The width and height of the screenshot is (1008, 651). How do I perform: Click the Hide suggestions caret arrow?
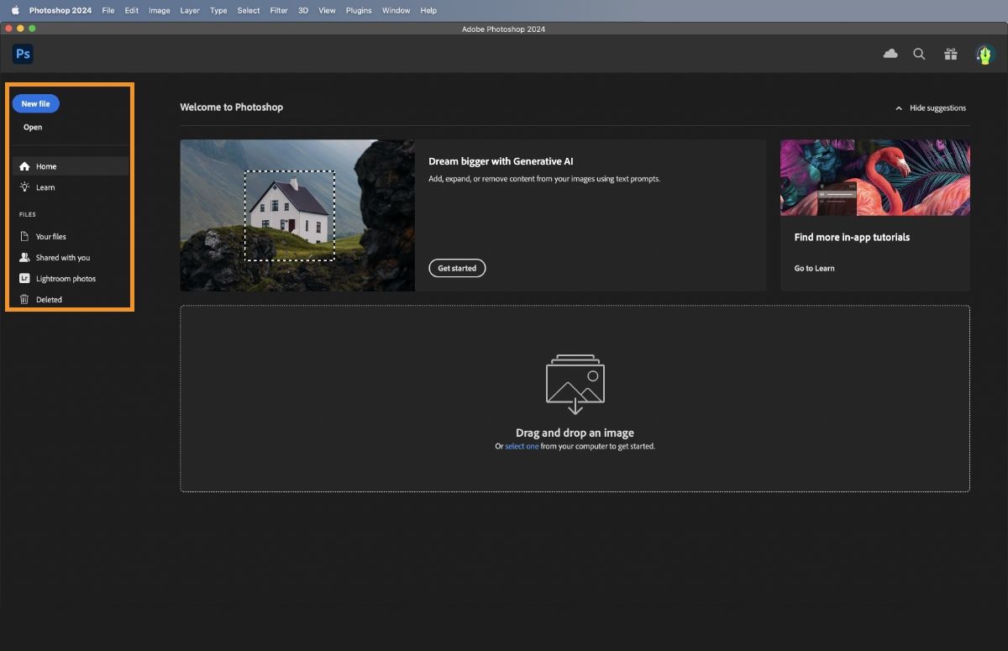(x=900, y=108)
